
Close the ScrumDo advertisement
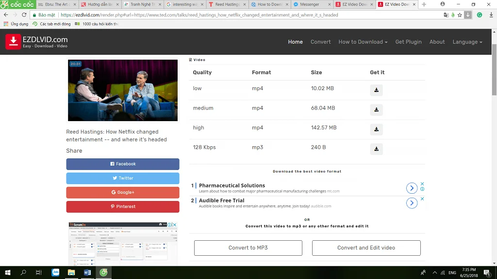click(x=174, y=225)
